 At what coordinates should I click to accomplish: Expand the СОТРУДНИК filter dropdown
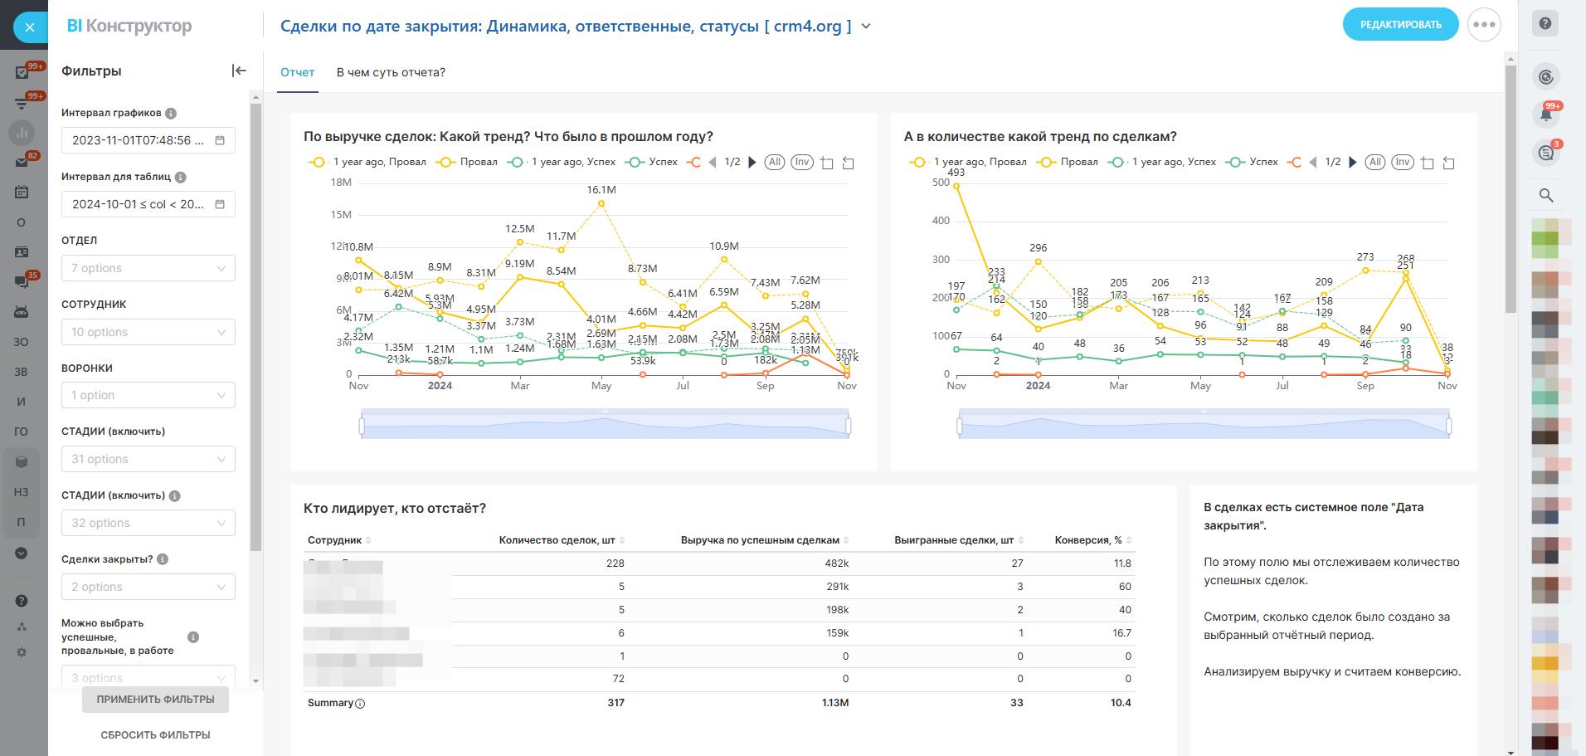tap(148, 332)
